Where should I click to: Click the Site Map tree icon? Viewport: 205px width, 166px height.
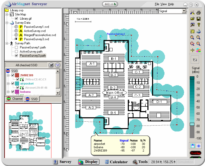(x=12, y=14)
